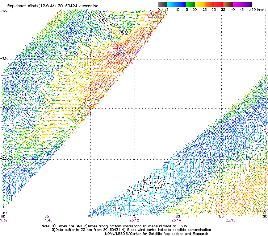Click the green 15-20 knots color segment
The width and height of the screenshot is (268, 236).
(x=190, y=4)
